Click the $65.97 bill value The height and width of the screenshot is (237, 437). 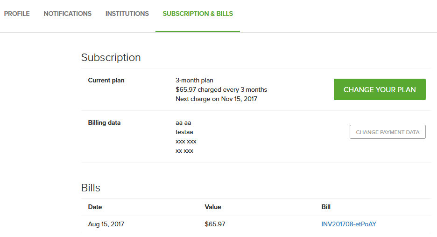[215, 224]
